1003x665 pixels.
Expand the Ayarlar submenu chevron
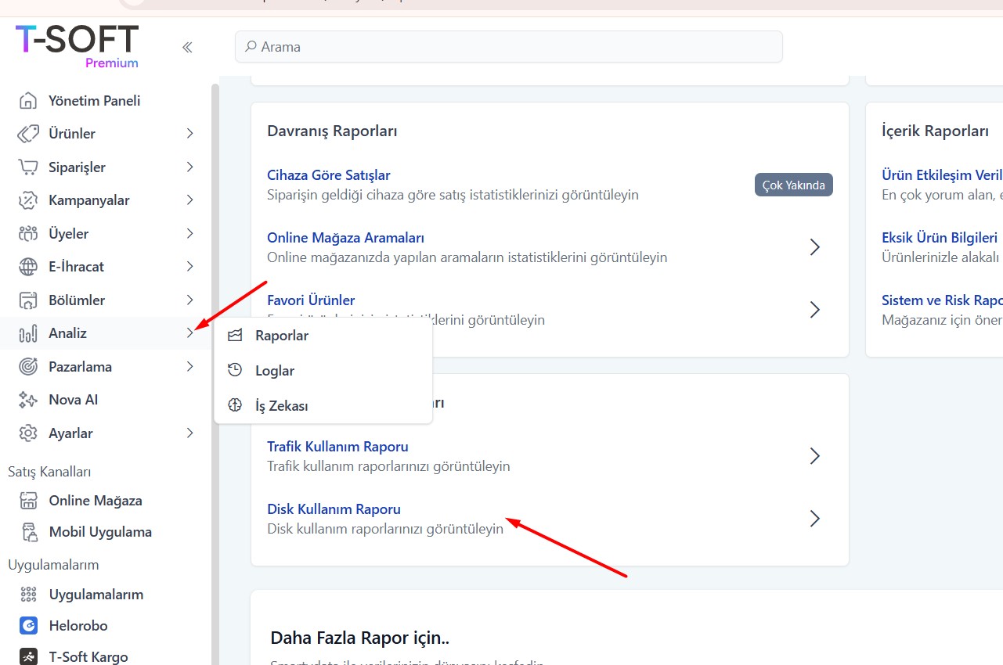point(189,433)
